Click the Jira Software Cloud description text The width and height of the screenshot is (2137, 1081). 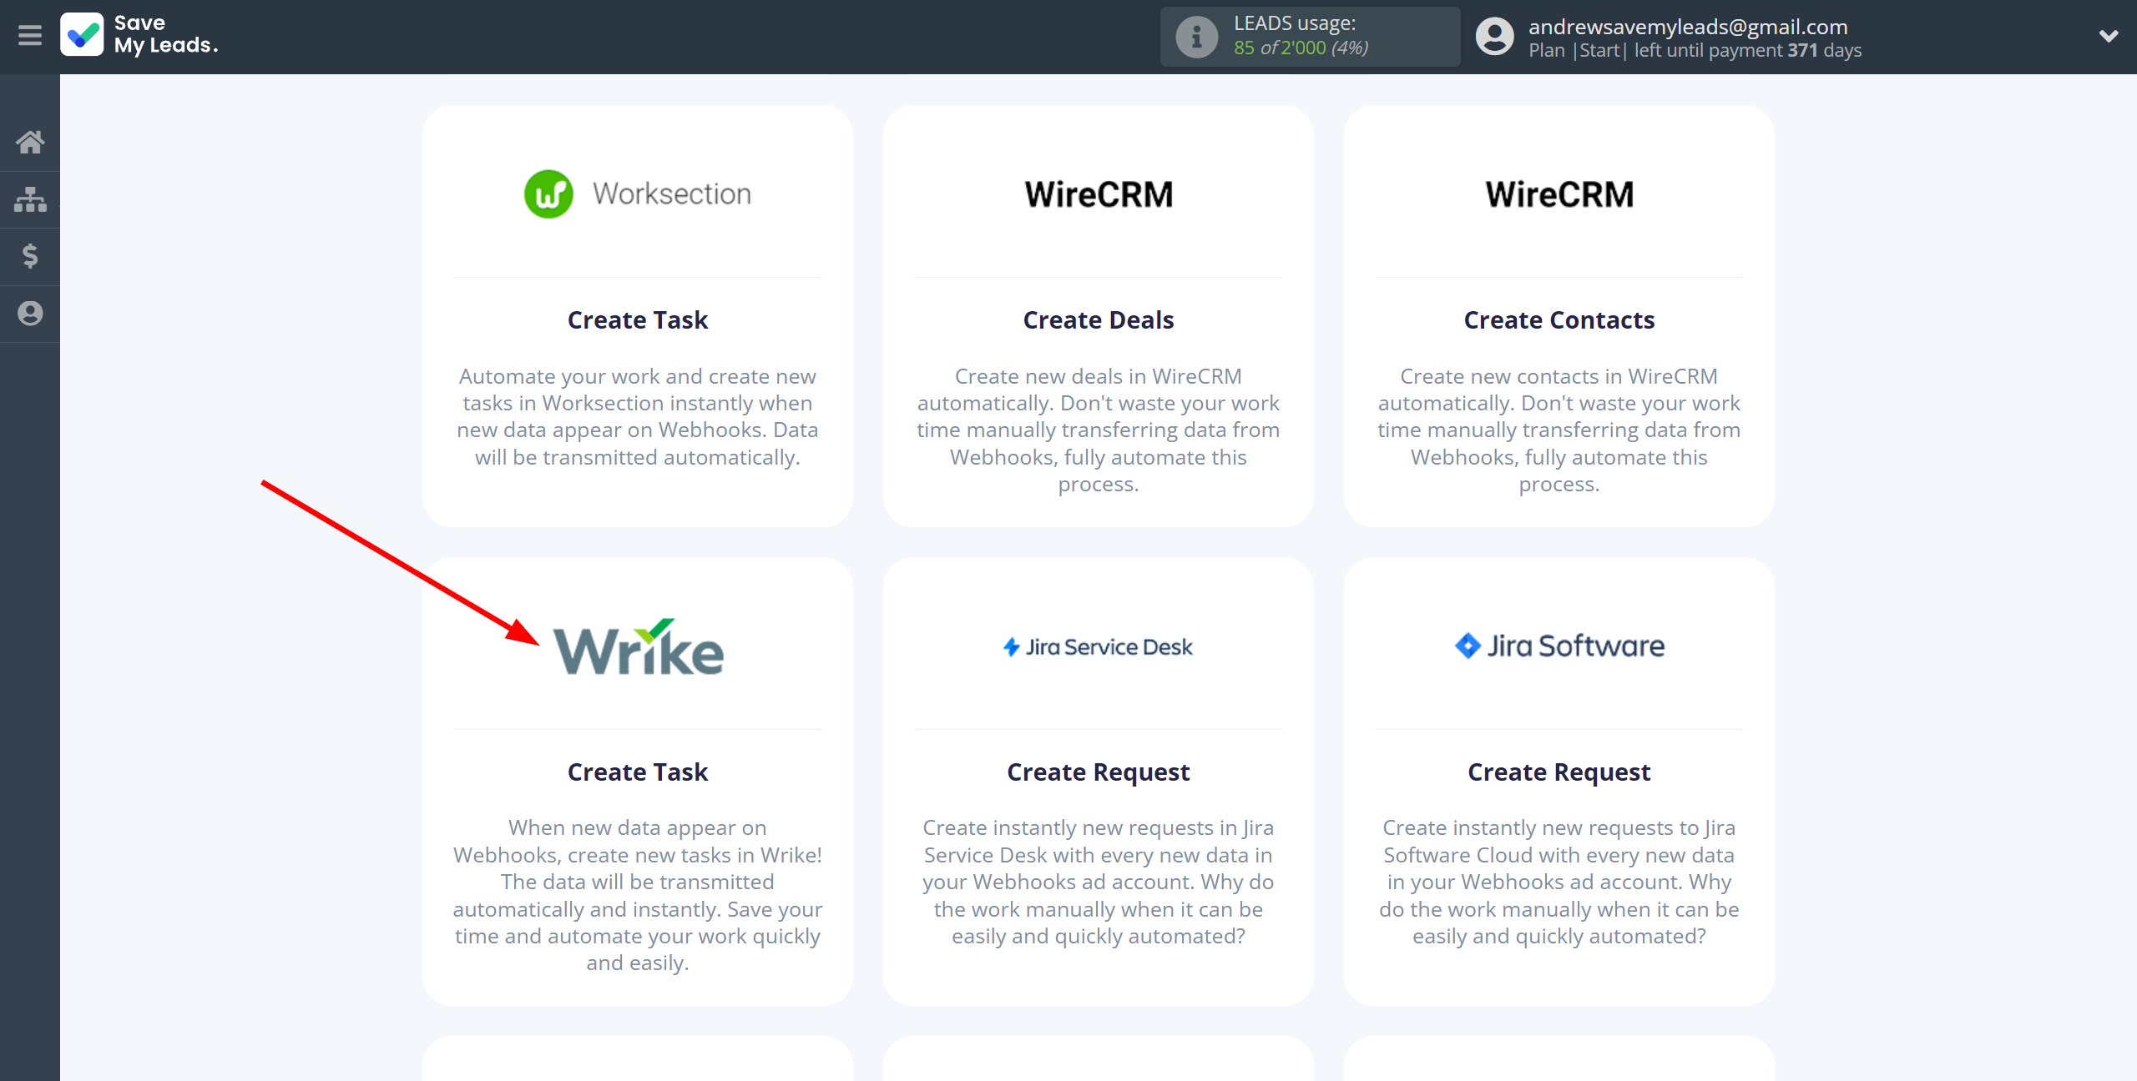pyautogui.click(x=1559, y=882)
